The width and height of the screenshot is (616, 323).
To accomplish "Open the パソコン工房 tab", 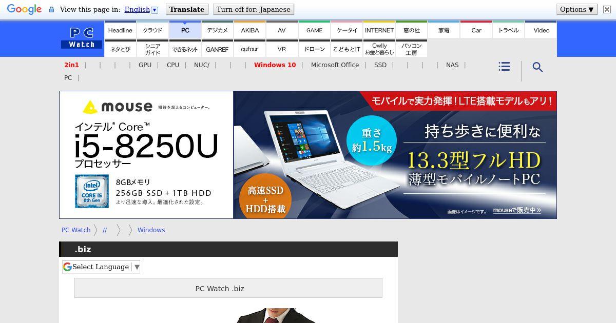I will coord(411,49).
